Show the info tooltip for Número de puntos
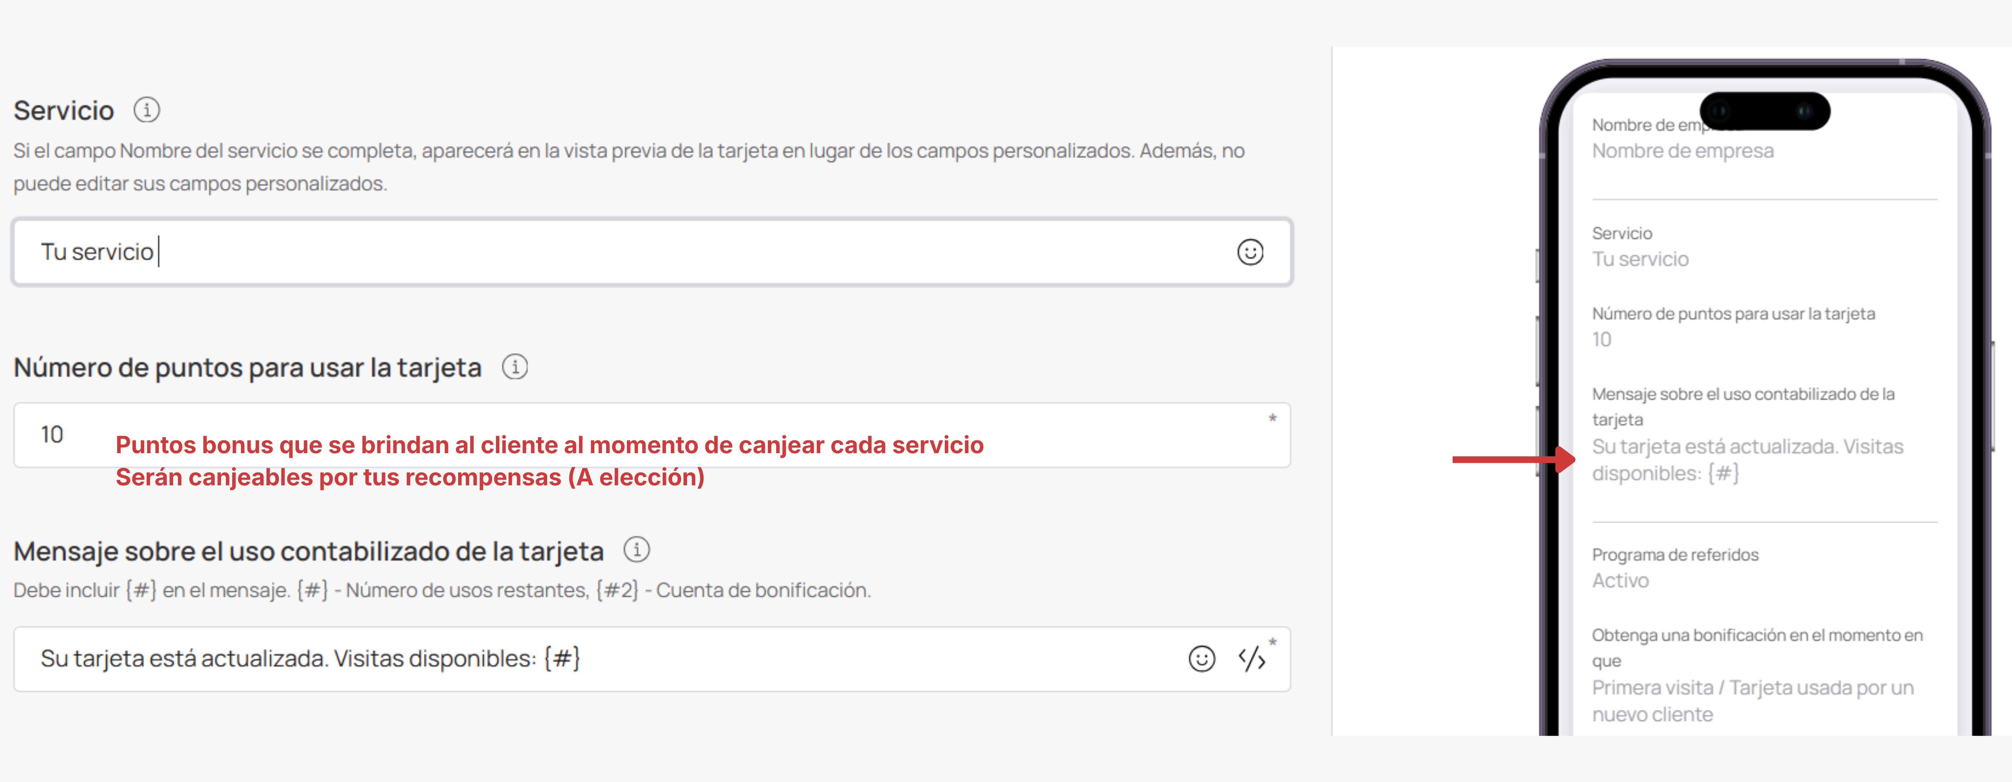Viewport: 2012px width, 782px height. click(x=515, y=366)
